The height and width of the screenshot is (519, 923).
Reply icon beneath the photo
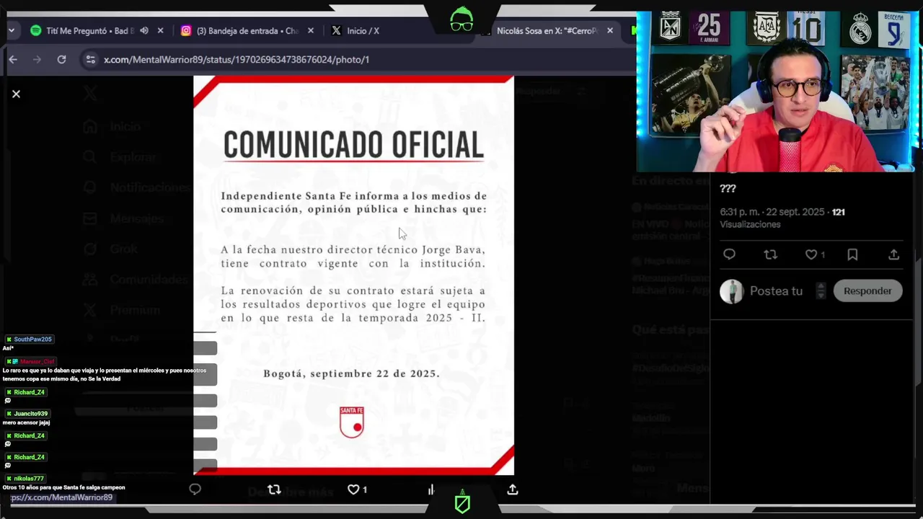pyautogui.click(x=195, y=489)
